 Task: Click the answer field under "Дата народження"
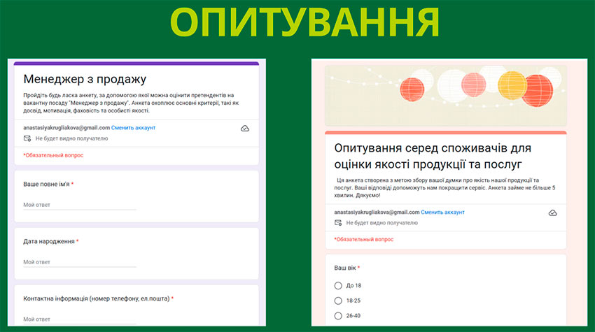coord(79,262)
